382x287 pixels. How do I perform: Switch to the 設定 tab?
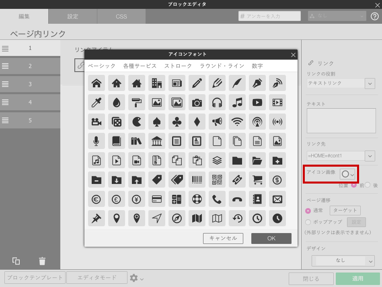tap(73, 17)
